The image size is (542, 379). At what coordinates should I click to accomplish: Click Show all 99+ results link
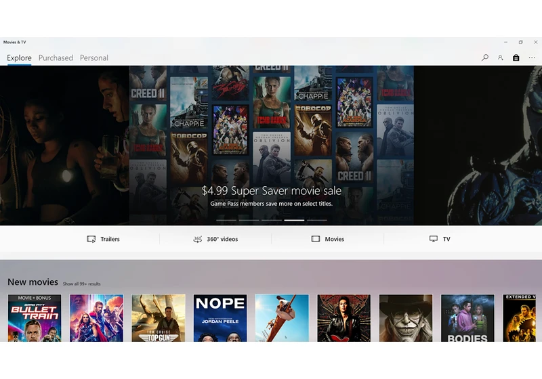[x=81, y=284]
